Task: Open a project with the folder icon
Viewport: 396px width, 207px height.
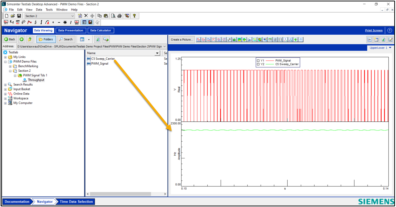Action: click(13, 16)
